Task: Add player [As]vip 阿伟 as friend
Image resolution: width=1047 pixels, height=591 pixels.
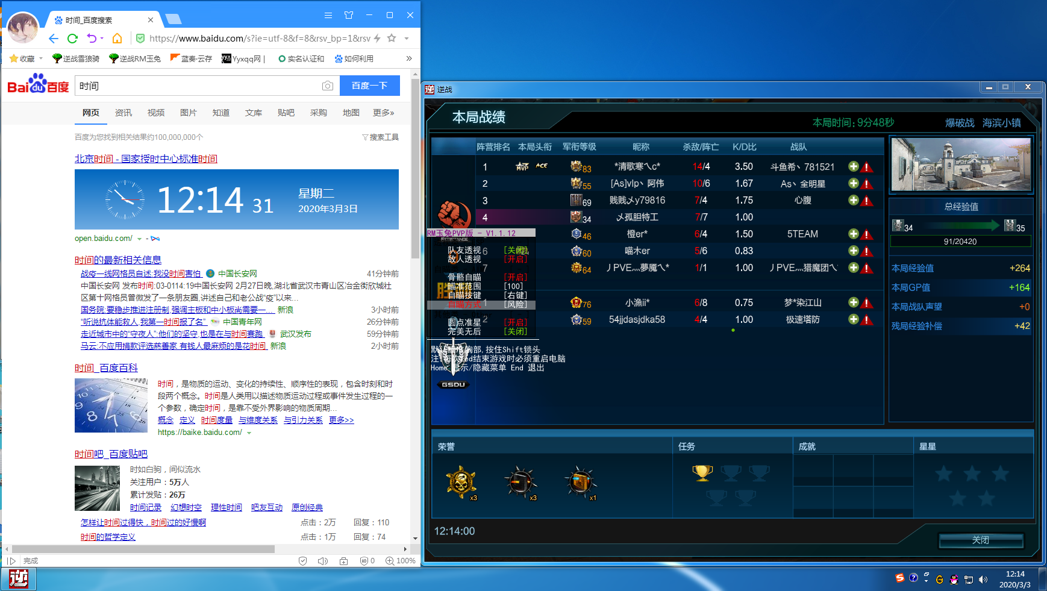Action: (854, 183)
